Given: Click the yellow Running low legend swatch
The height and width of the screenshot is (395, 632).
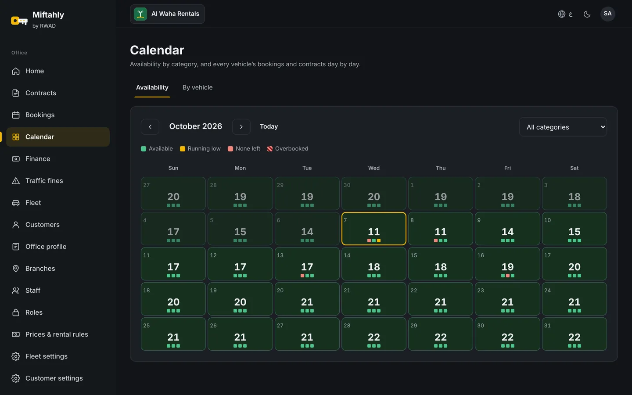Looking at the screenshot, I should (x=183, y=149).
